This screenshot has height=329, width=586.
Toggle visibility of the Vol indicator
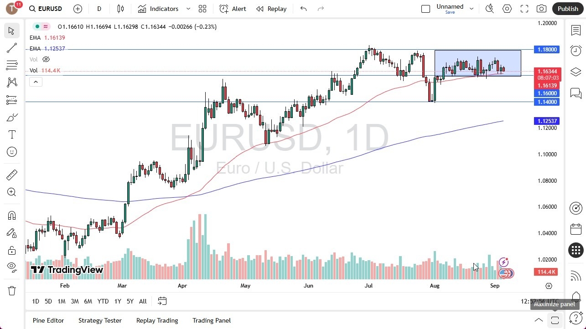(46, 59)
